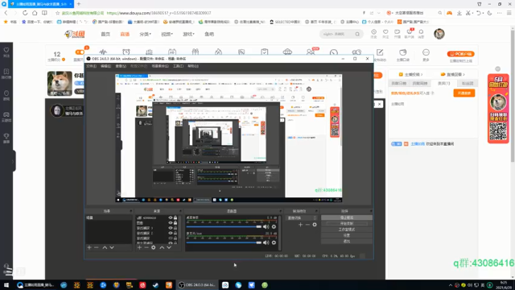Image resolution: width=515 pixels, height=290 pixels.
Task: Open the scene transition type dropdown
Action: pyautogui.click(x=302, y=217)
